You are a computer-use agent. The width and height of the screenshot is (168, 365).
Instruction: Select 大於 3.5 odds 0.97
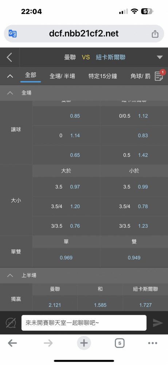66,187
